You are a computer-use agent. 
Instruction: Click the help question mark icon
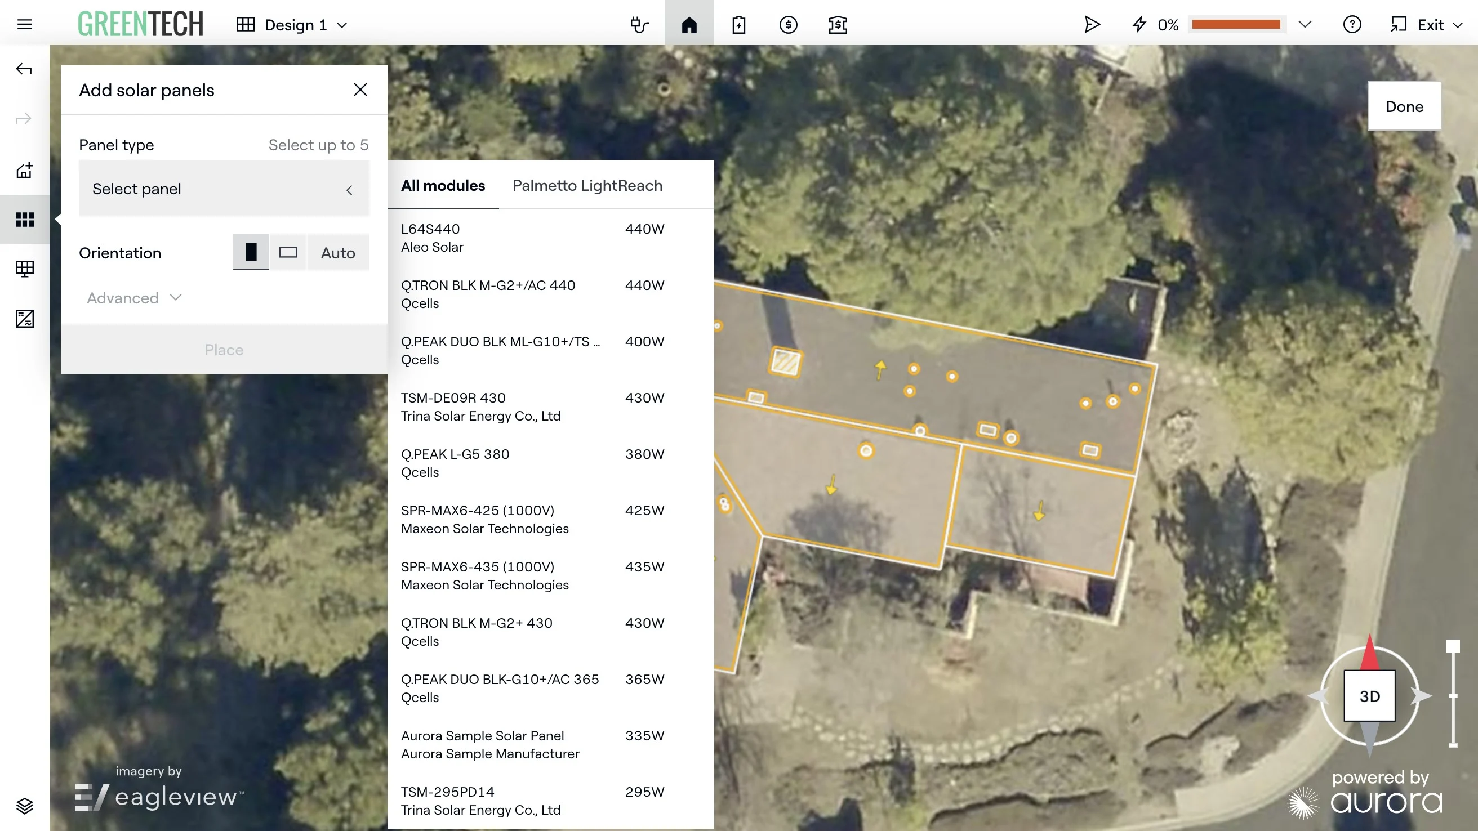point(1352,25)
